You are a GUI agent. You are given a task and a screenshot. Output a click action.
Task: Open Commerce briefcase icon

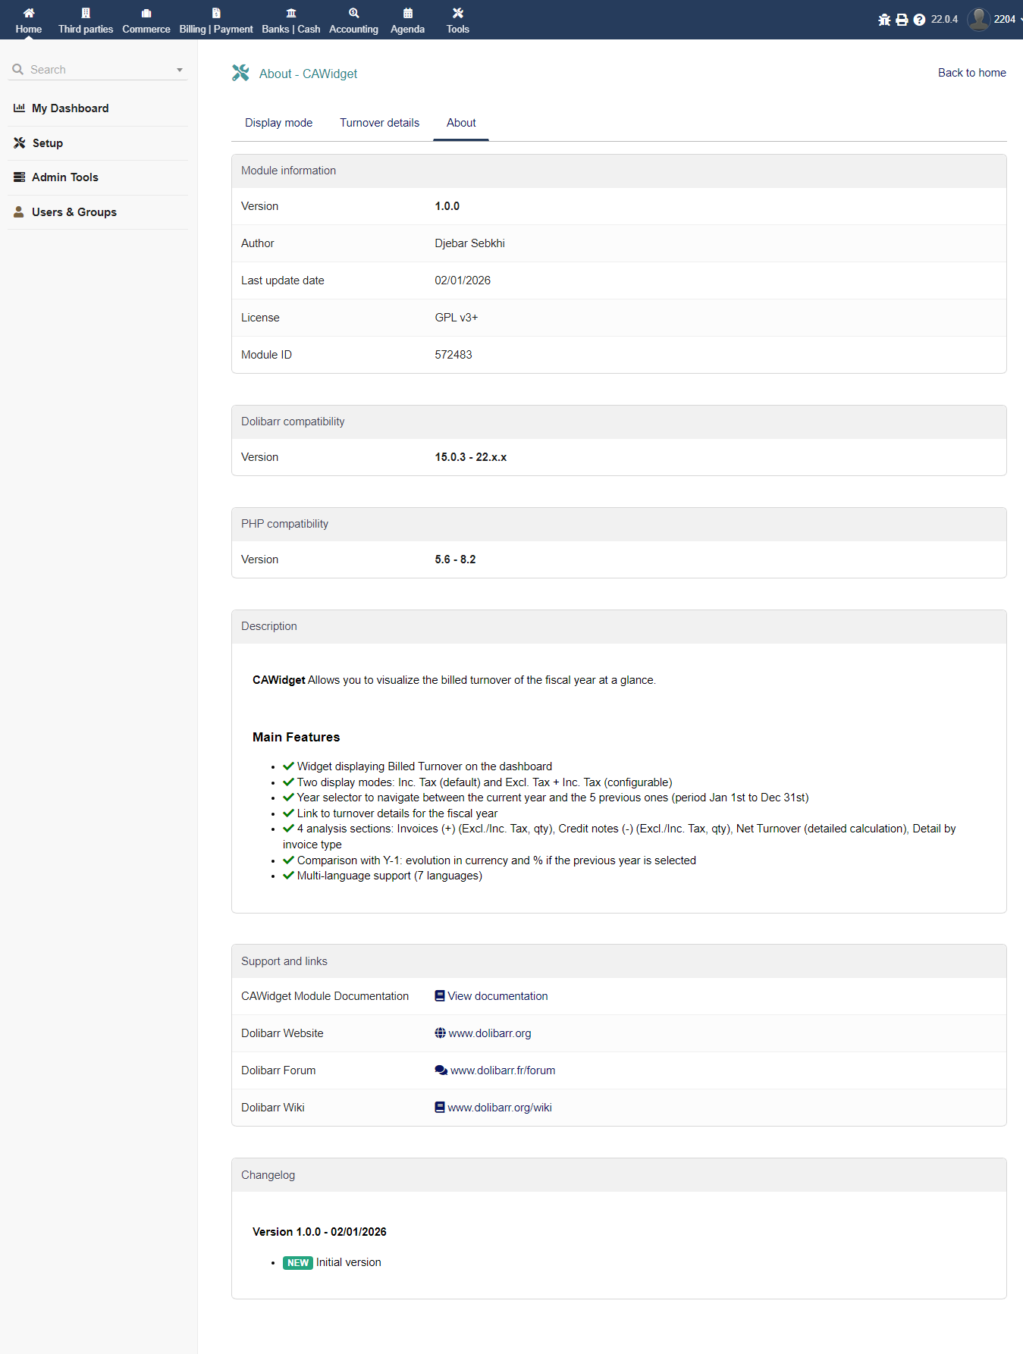point(146,13)
